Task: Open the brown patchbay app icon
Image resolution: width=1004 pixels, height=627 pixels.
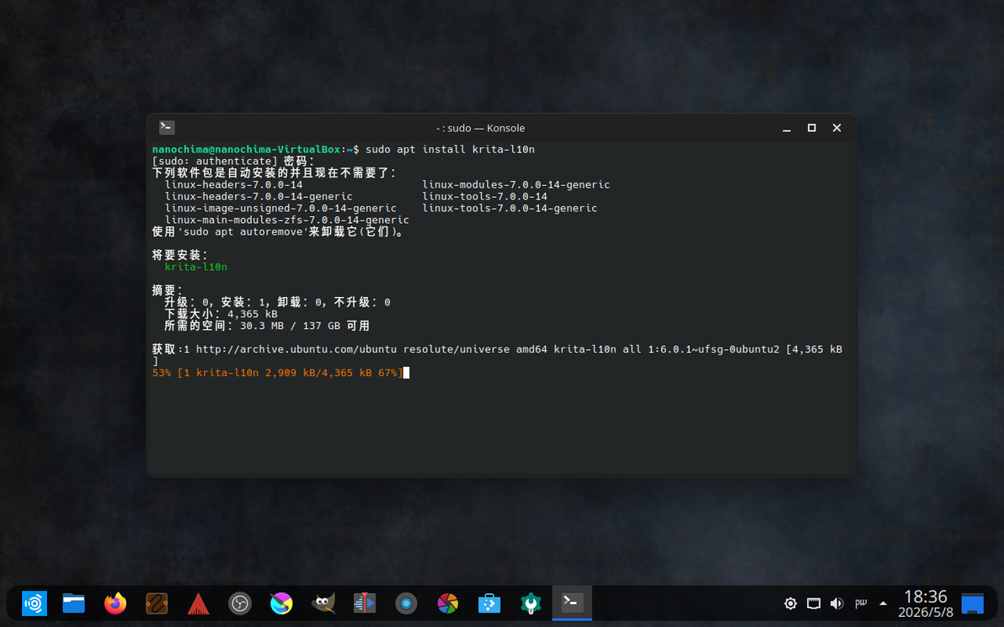Action: point(157,603)
